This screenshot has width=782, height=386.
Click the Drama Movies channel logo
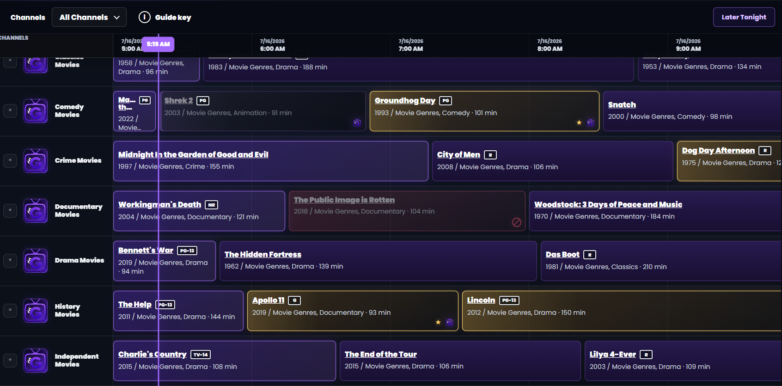coord(36,261)
